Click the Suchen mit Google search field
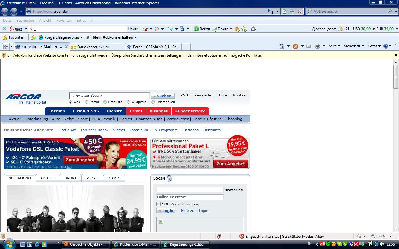399x249 pixels. pos(109,96)
